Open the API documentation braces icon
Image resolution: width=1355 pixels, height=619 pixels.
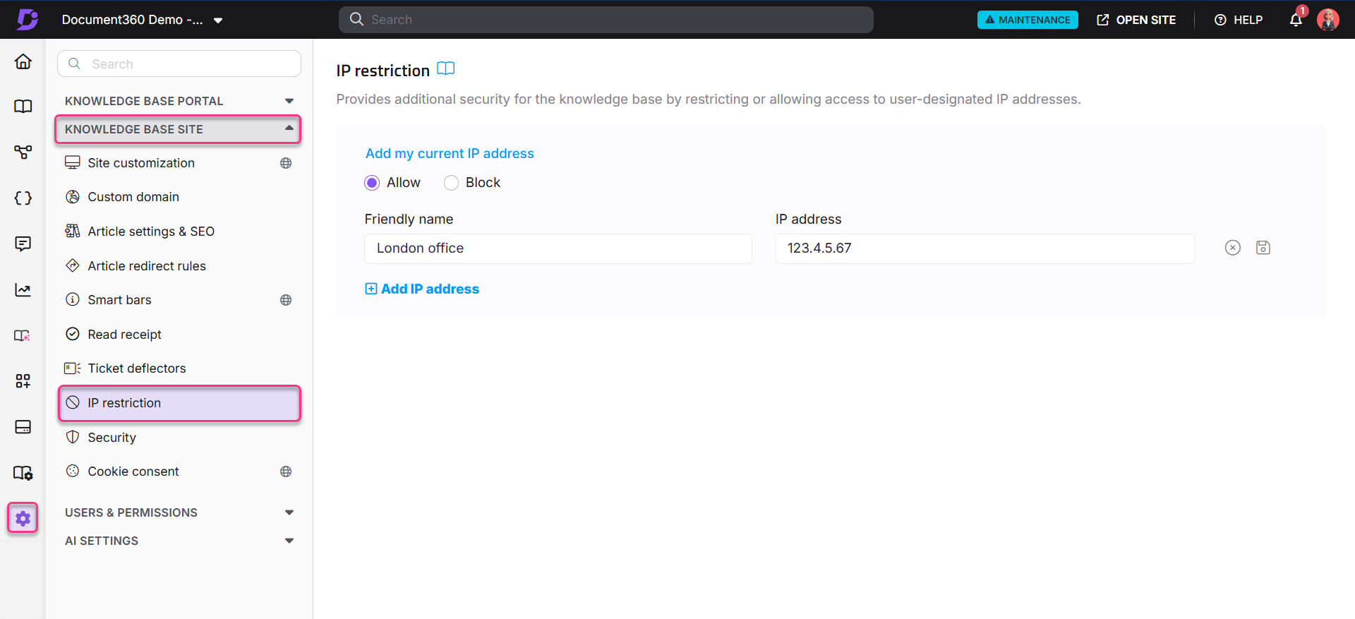click(x=23, y=198)
